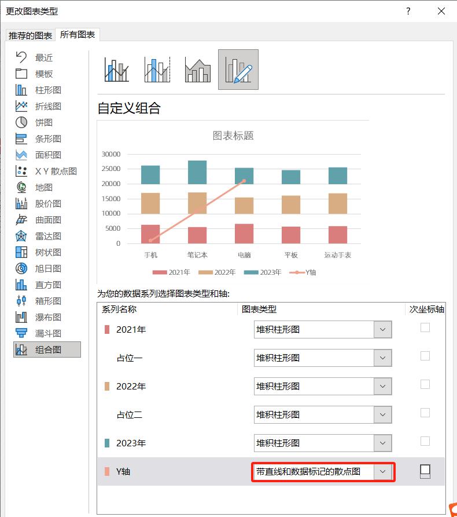Viewport: 457px width, 517px height.
Task: Click the 2023年 series color swatch
Action: (x=107, y=443)
